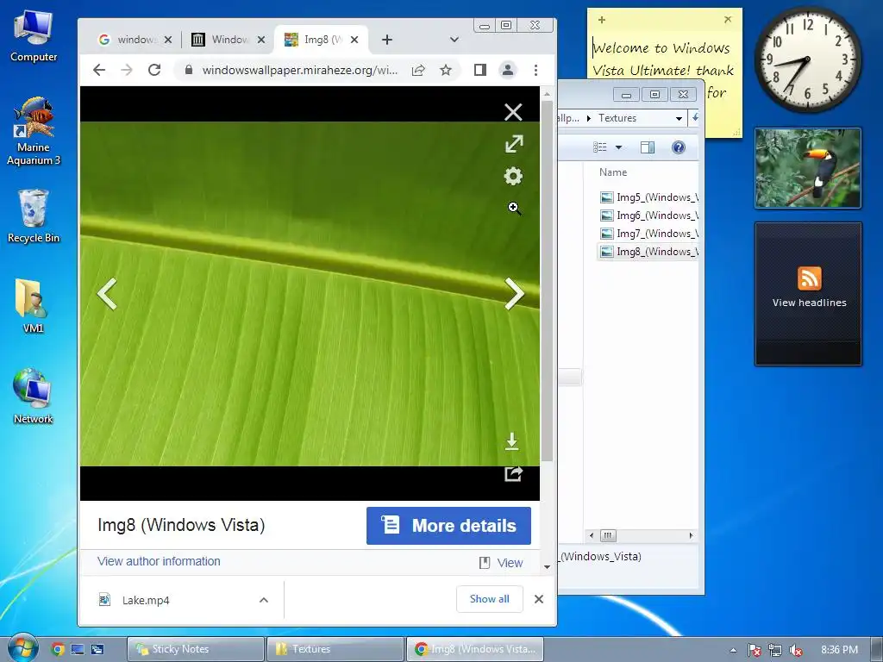Download the image using the download icon
The width and height of the screenshot is (883, 662).
point(512,442)
